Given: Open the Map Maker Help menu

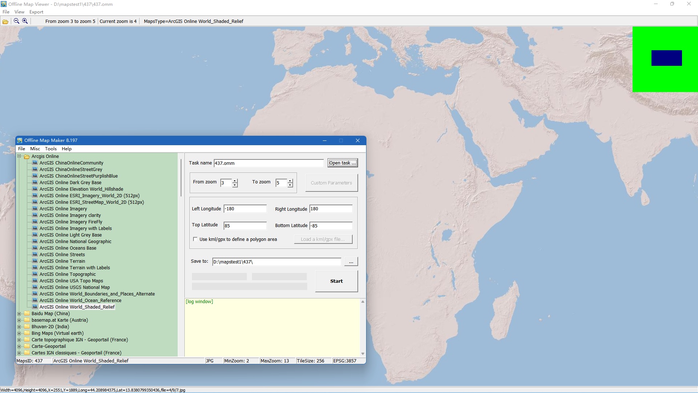Looking at the screenshot, I should (x=67, y=148).
